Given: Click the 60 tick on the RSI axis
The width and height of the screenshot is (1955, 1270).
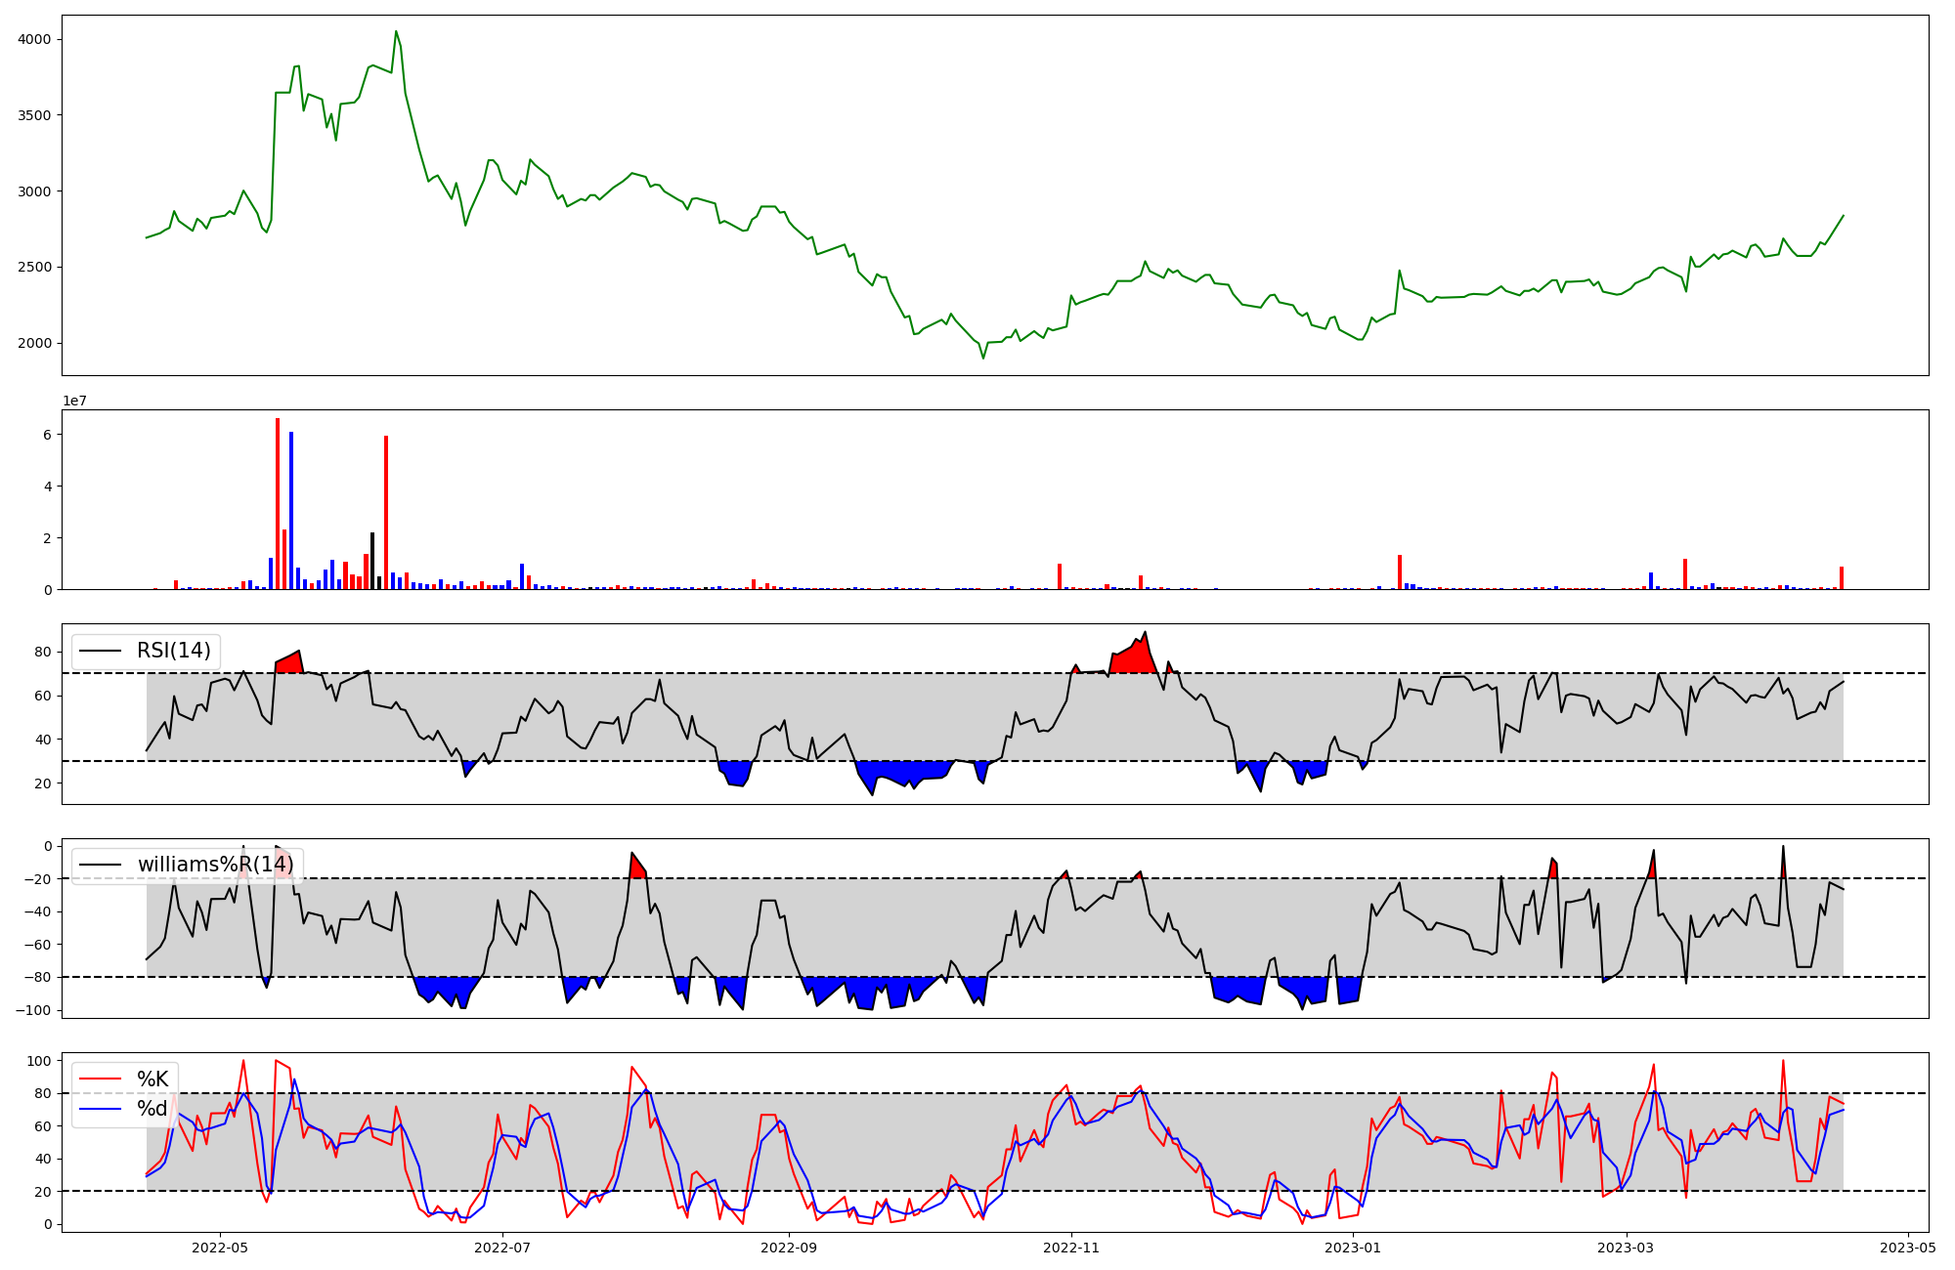Looking at the screenshot, I should click(44, 696).
